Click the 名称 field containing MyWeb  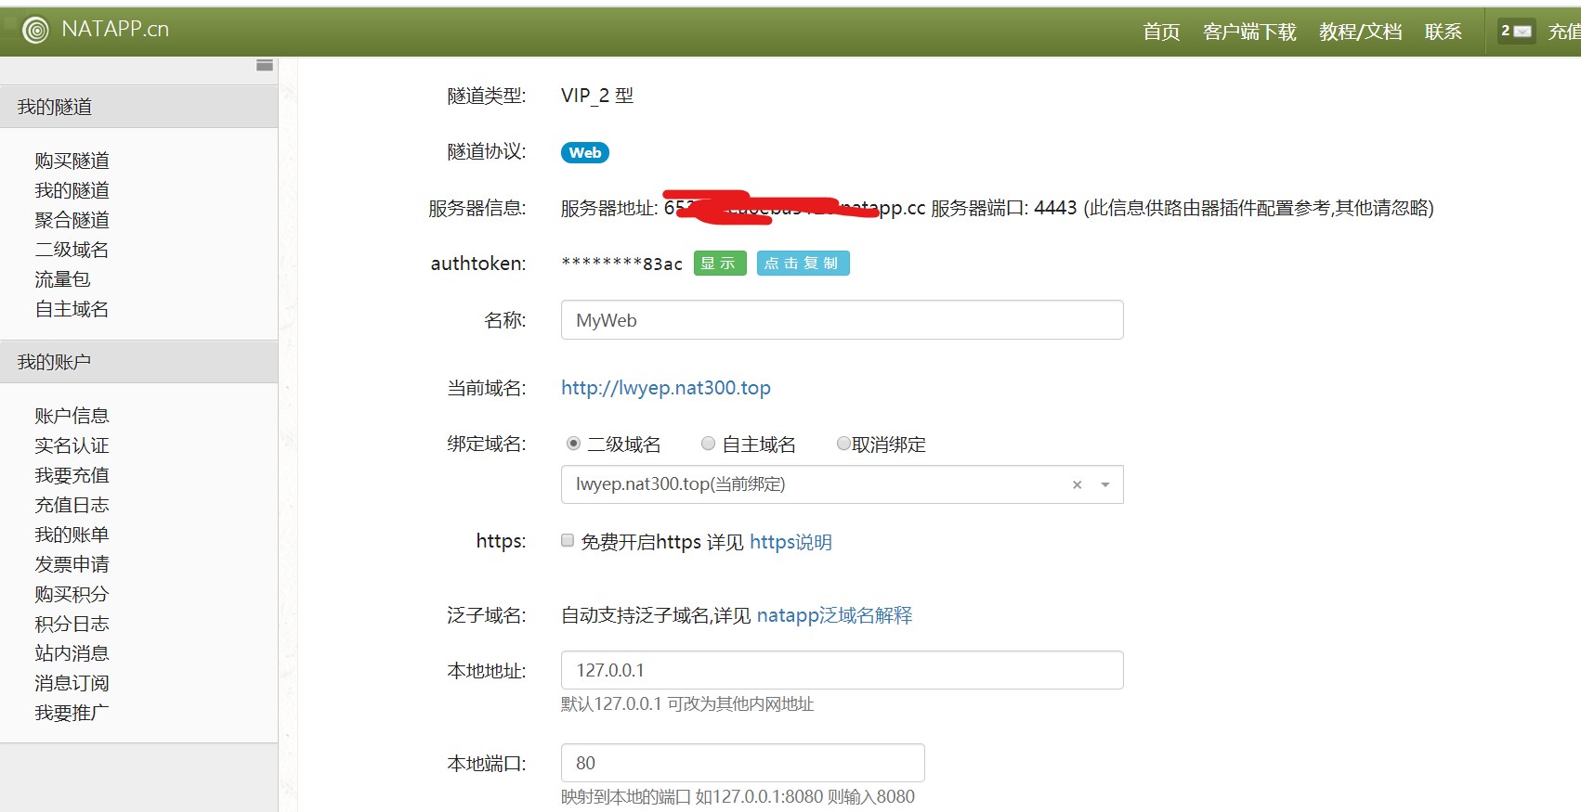(842, 320)
